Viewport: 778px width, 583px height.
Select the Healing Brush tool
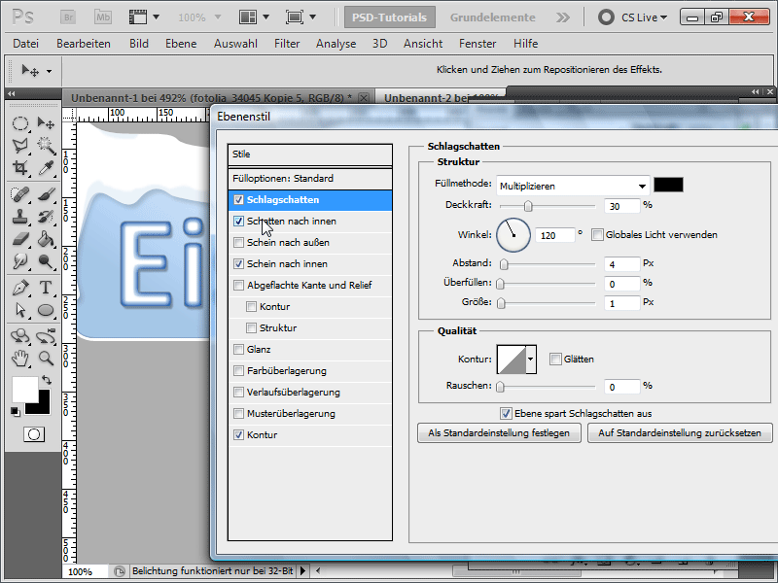tap(19, 194)
